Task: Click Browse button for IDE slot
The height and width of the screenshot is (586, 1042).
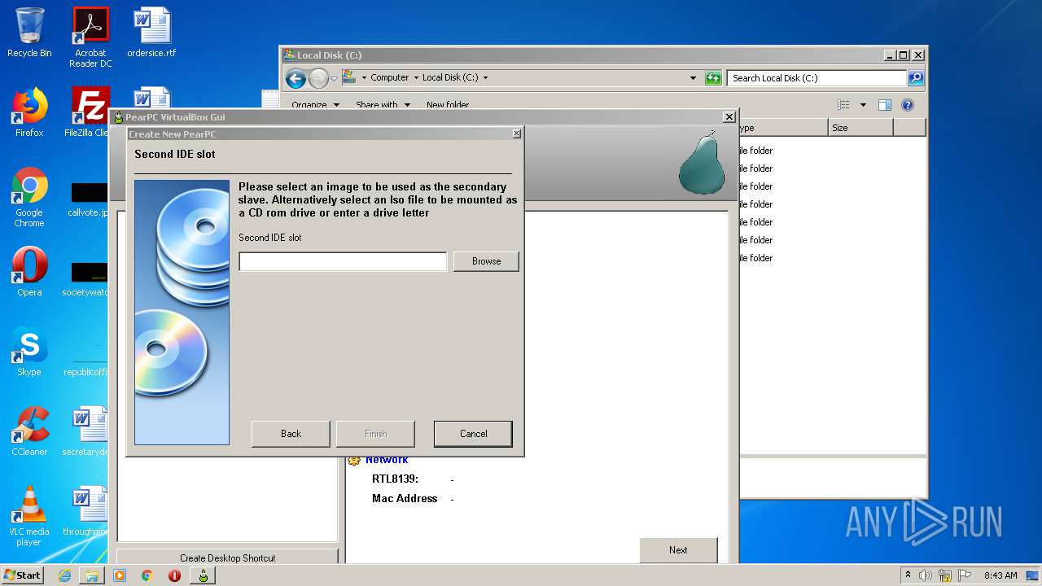Action: click(x=486, y=261)
